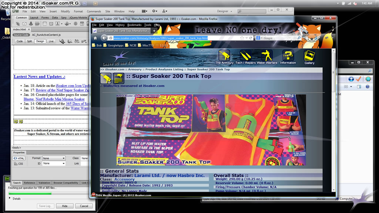This screenshot has width=379, height=213.
Task: Select HTML mode in Properties panel
Action: (19, 158)
